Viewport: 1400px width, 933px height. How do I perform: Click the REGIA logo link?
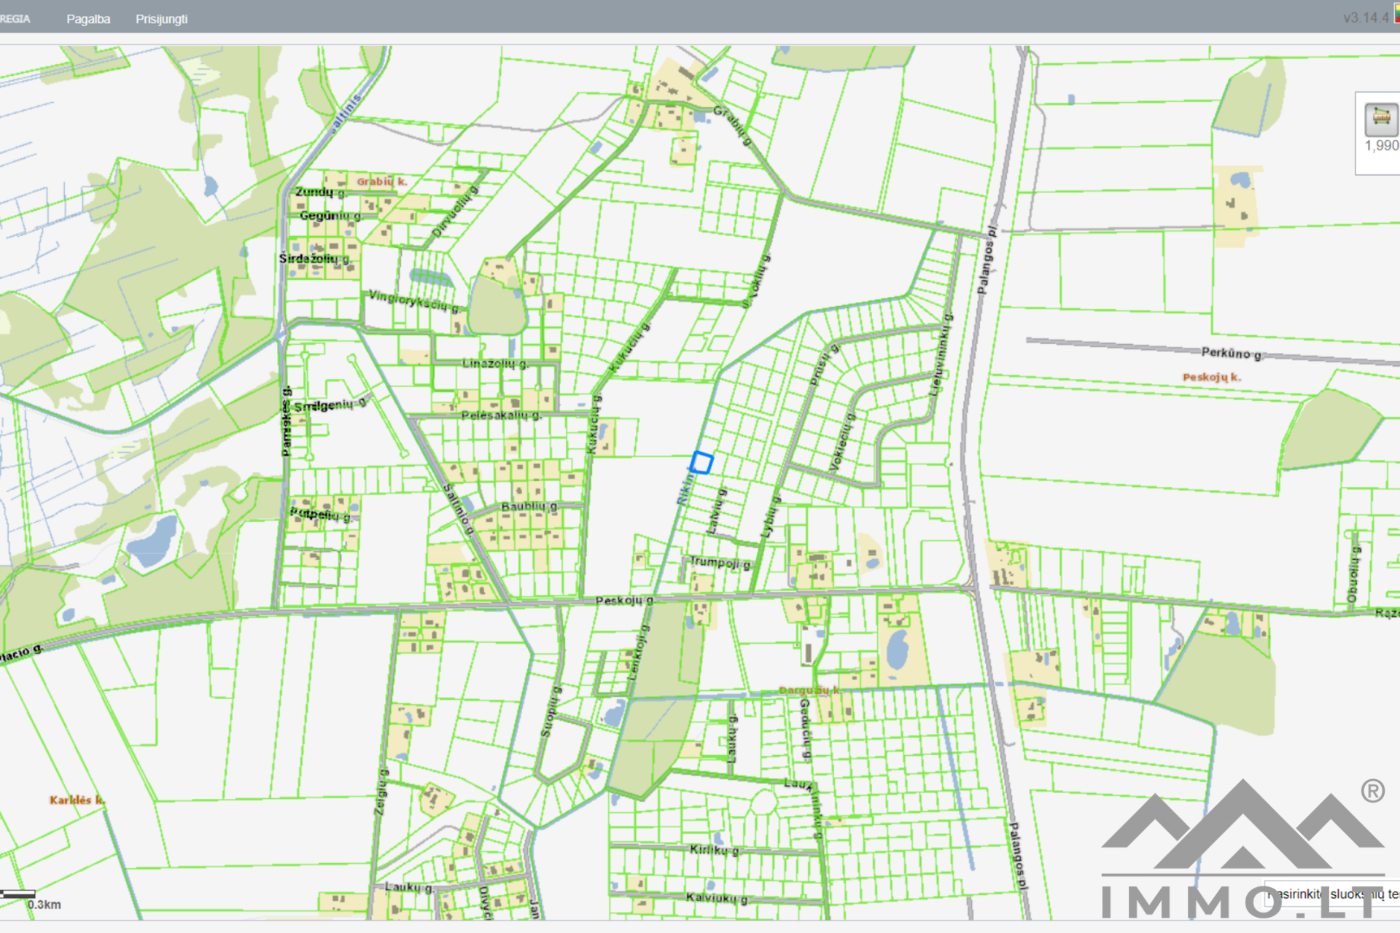15,19
